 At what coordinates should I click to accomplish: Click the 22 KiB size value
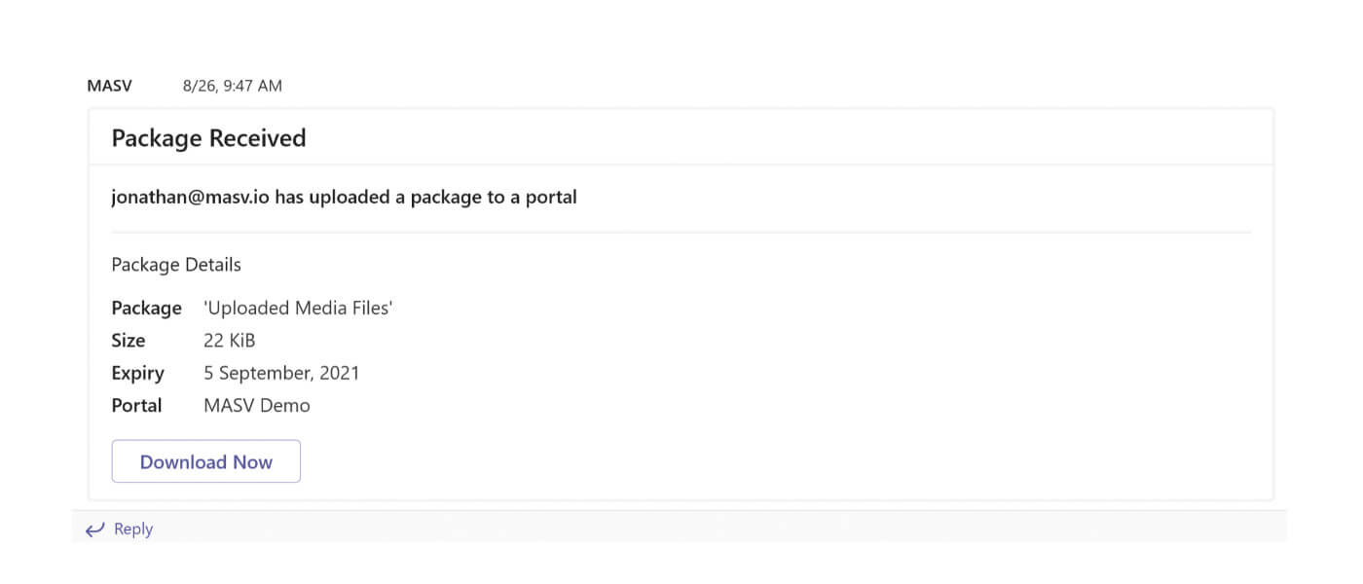[x=230, y=341]
